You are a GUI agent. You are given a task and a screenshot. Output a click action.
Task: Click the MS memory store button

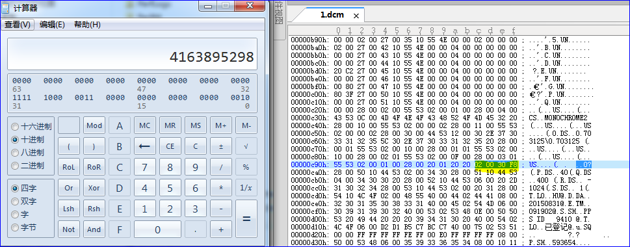pos(196,125)
